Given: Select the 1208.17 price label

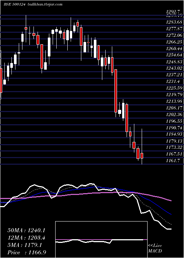Looking at the screenshot, I should pos(174,108).
